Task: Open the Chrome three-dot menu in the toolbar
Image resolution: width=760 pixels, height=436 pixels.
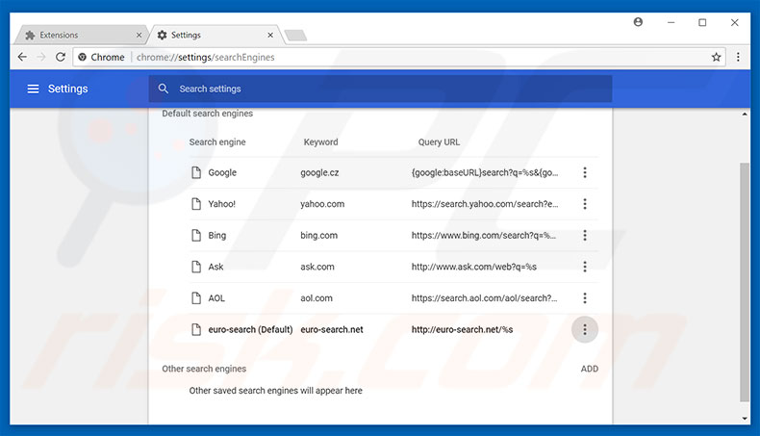Action: 738,57
